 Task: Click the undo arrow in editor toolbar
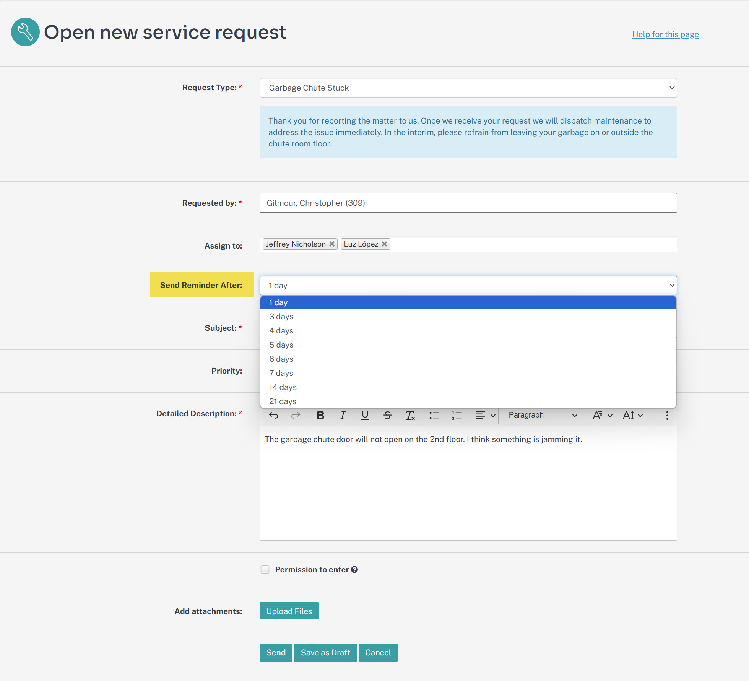coord(273,415)
